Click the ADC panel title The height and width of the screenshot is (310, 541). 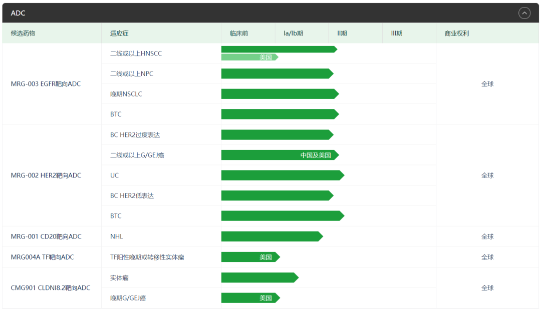tap(18, 13)
